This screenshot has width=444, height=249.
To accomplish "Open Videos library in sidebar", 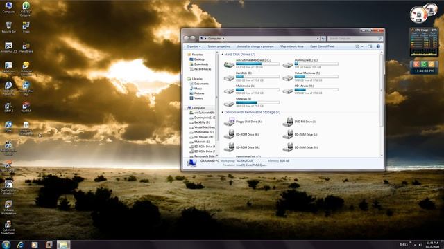I will 196,98.
